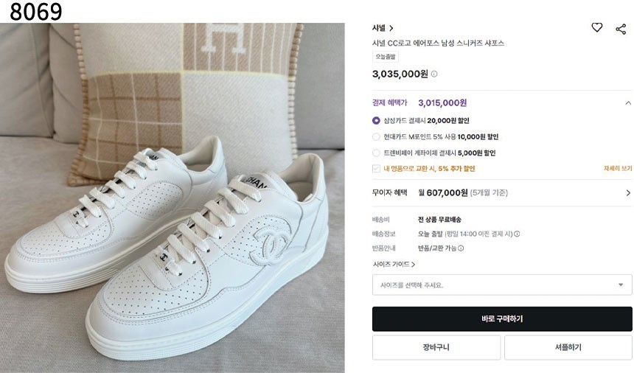This screenshot has height=373, width=634.
Task: Add product to wishlist with heart icon
Action: click(x=597, y=28)
